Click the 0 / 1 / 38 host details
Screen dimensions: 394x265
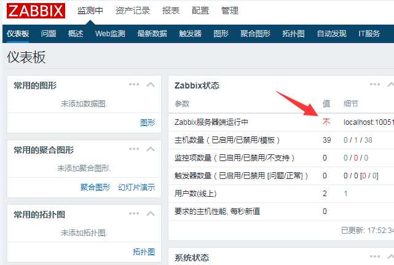click(358, 140)
